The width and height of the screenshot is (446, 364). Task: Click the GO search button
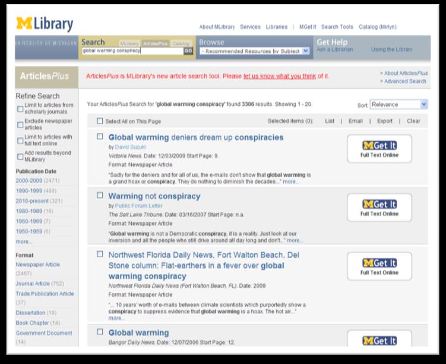click(x=188, y=51)
